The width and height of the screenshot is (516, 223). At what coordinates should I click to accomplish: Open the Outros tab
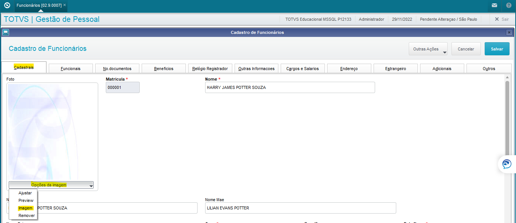tap(489, 69)
